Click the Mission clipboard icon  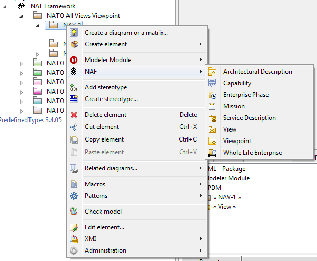[212, 106]
